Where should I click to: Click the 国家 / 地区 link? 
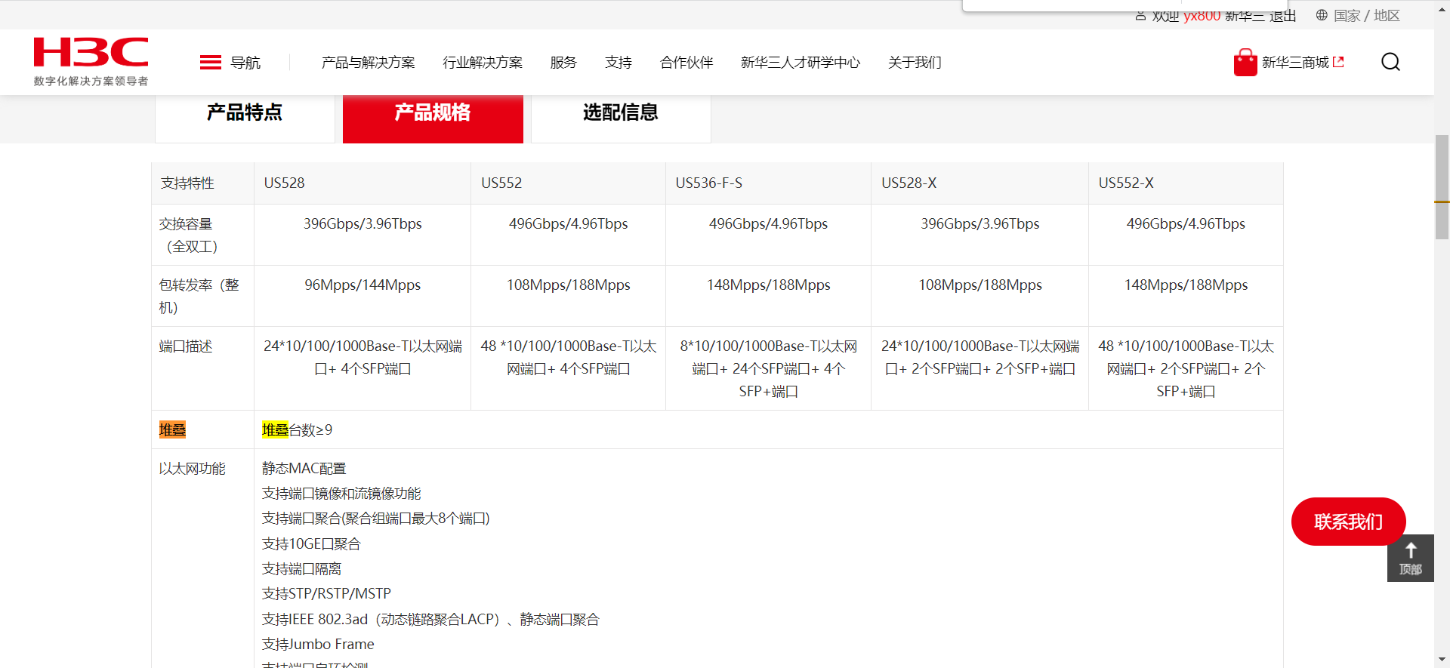(x=1366, y=15)
